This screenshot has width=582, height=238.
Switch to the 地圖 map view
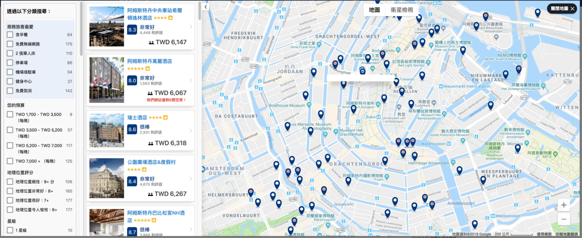[x=374, y=10]
